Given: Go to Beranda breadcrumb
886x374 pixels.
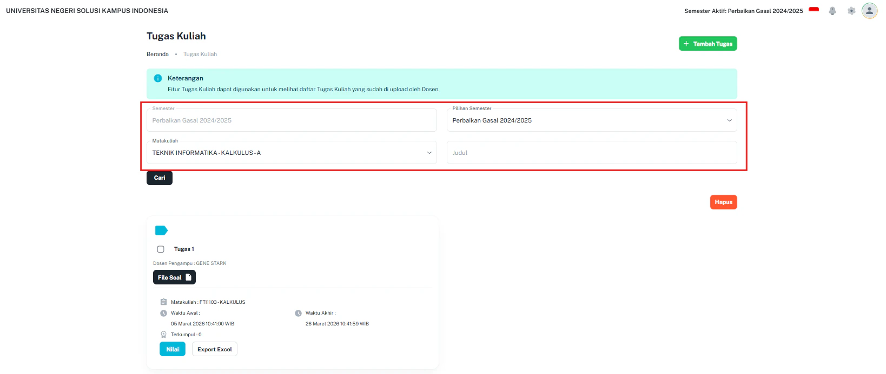Looking at the screenshot, I should (x=157, y=54).
